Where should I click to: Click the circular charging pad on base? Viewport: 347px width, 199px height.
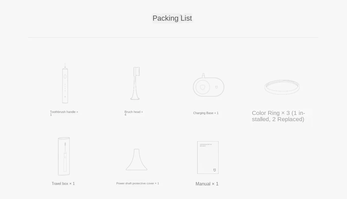tap(203, 87)
